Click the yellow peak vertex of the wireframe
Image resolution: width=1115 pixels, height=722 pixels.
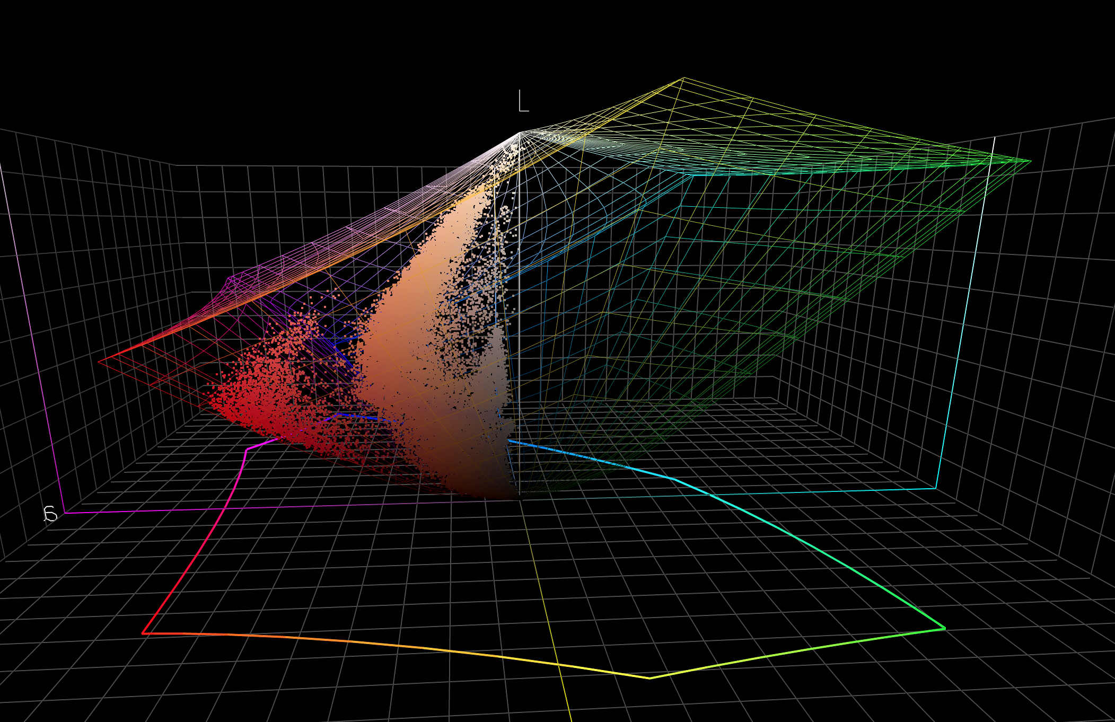point(683,78)
